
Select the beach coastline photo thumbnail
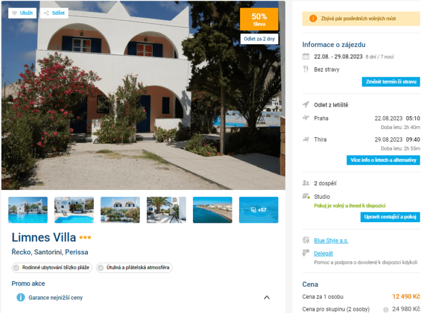point(212,210)
